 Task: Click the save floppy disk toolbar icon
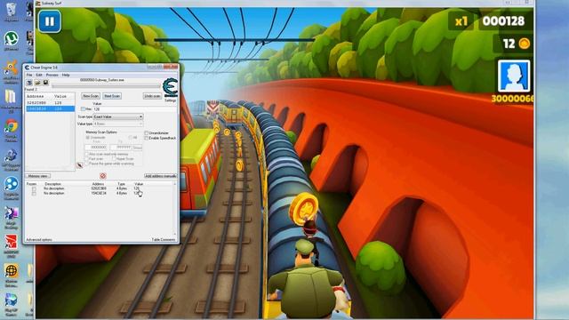tap(45, 83)
